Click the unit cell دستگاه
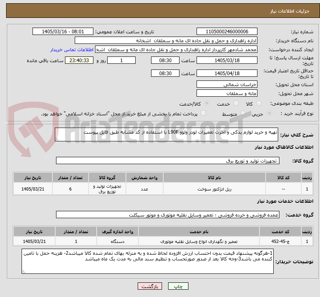 [117, 241]
